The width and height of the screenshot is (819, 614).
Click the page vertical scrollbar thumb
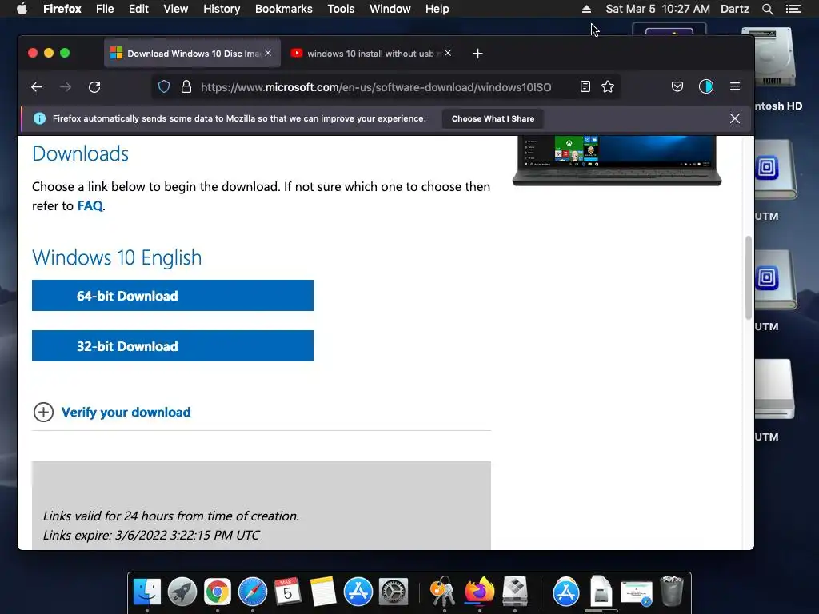click(x=749, y=277)
